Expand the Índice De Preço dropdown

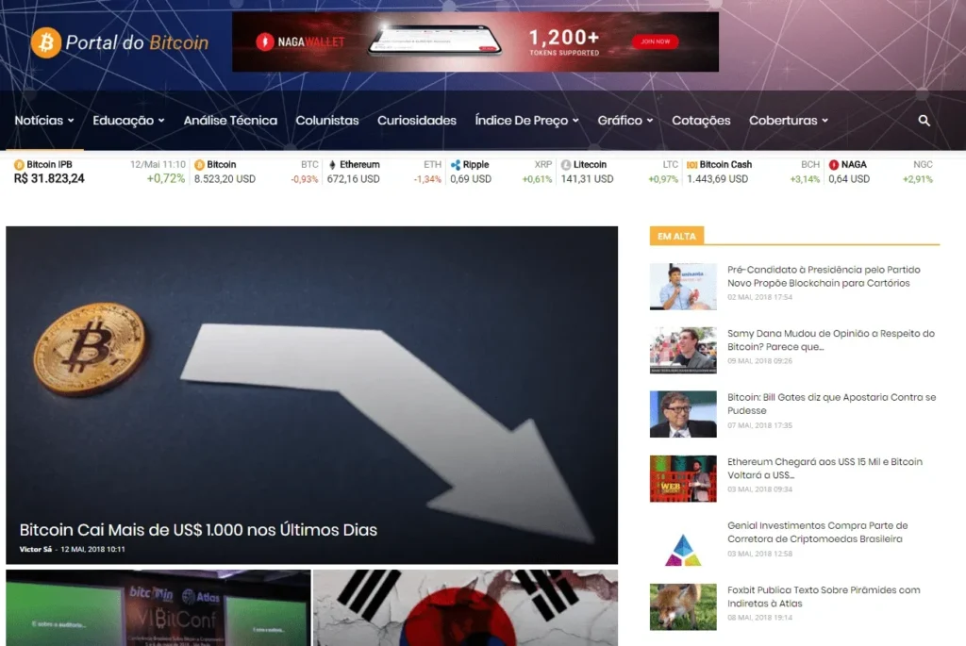(526, 121)
